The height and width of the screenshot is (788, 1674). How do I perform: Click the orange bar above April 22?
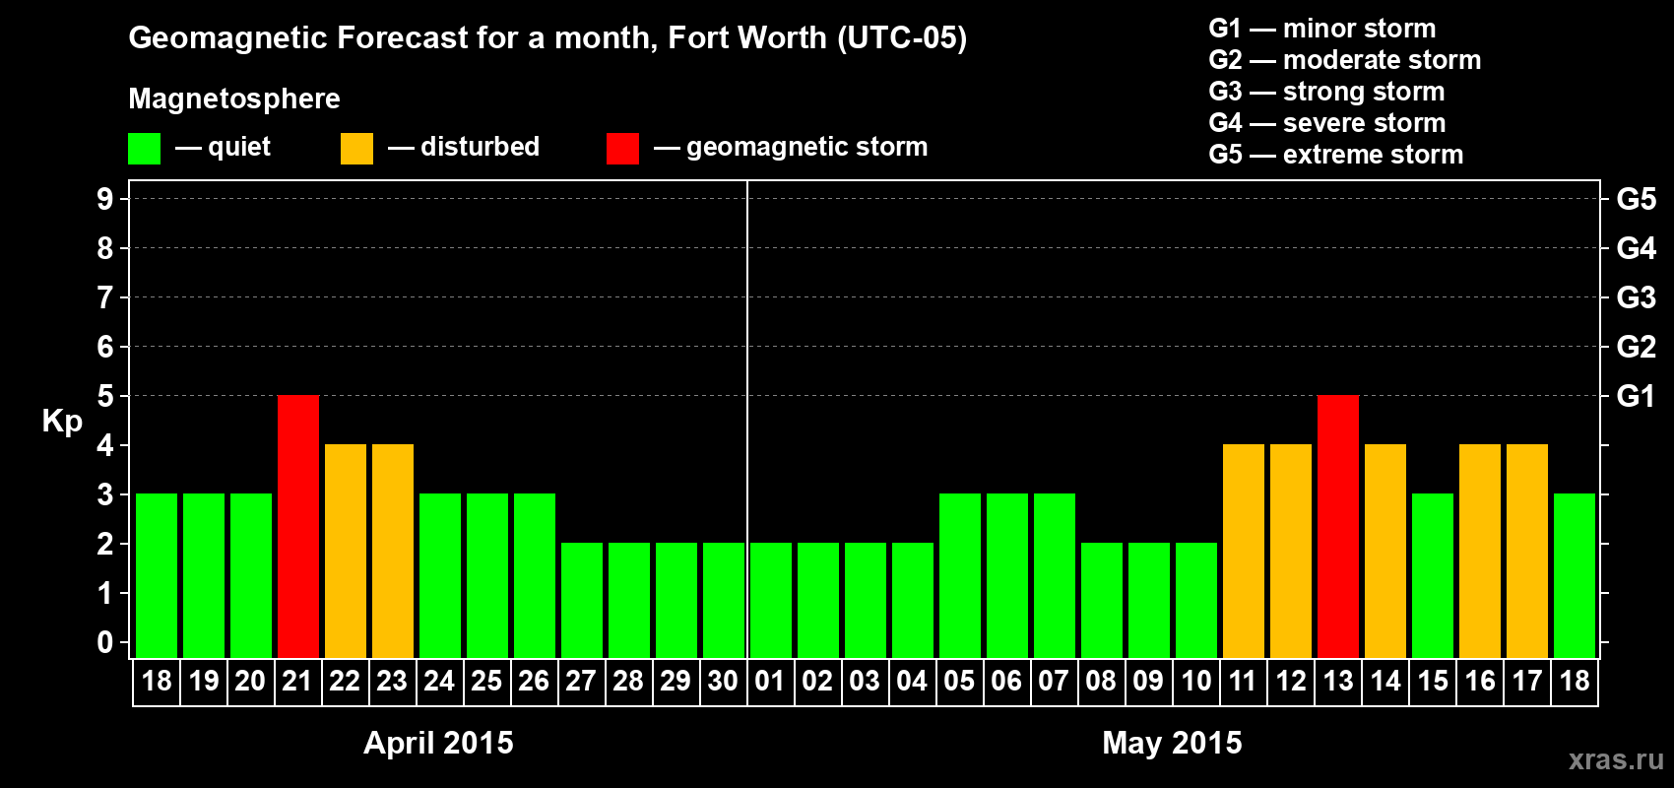[x=346, y=551]
